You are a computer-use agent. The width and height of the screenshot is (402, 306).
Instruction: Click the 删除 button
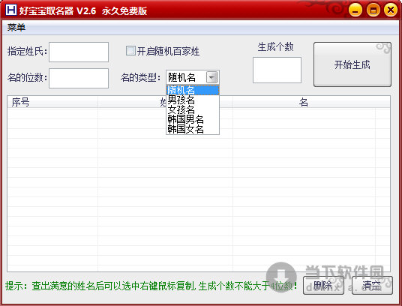323,285
